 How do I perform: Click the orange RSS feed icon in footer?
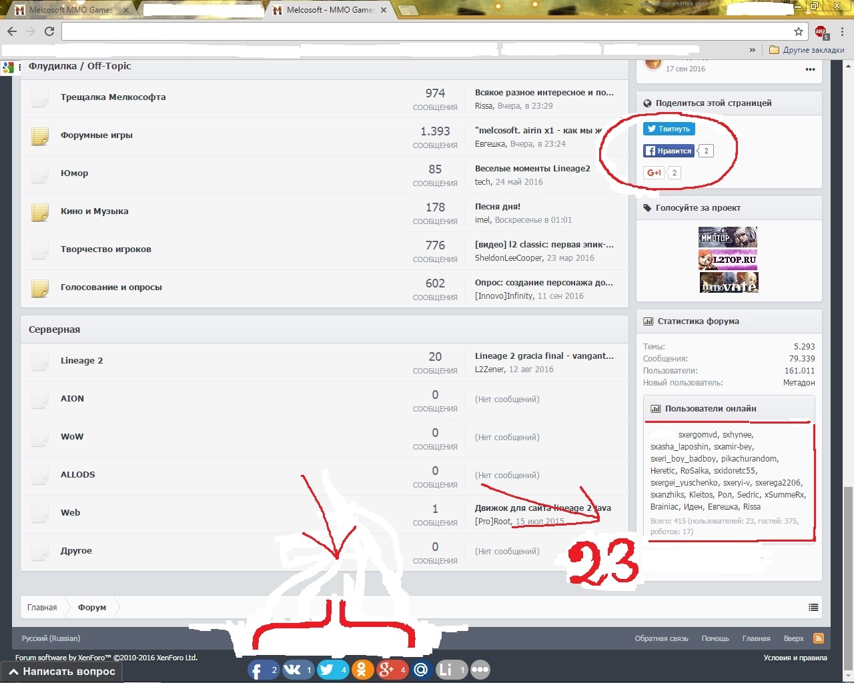(819, 638)
